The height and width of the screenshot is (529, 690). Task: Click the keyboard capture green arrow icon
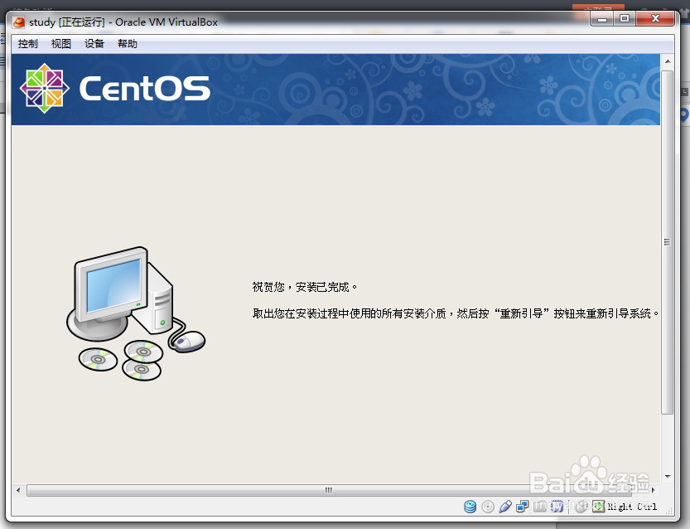pyautogui.click(x=598, y=507)
